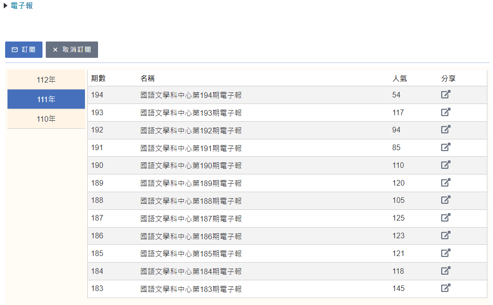
Task: Click the 期數 column header
Action: pos(99,78)
